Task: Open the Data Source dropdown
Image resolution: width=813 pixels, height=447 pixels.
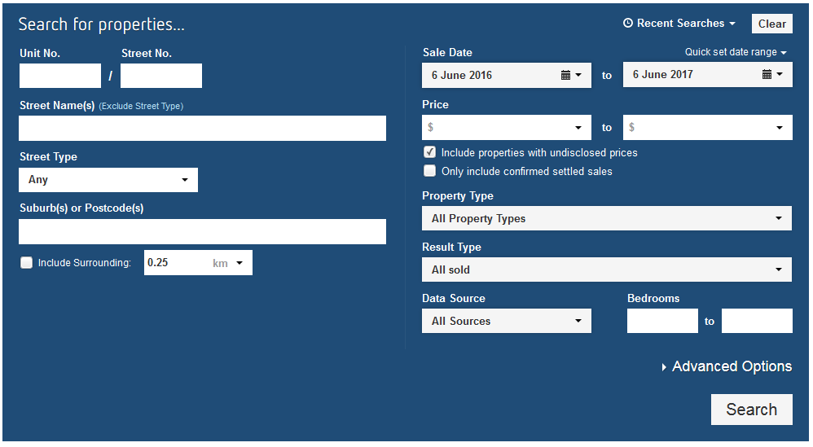Action: 506,321
